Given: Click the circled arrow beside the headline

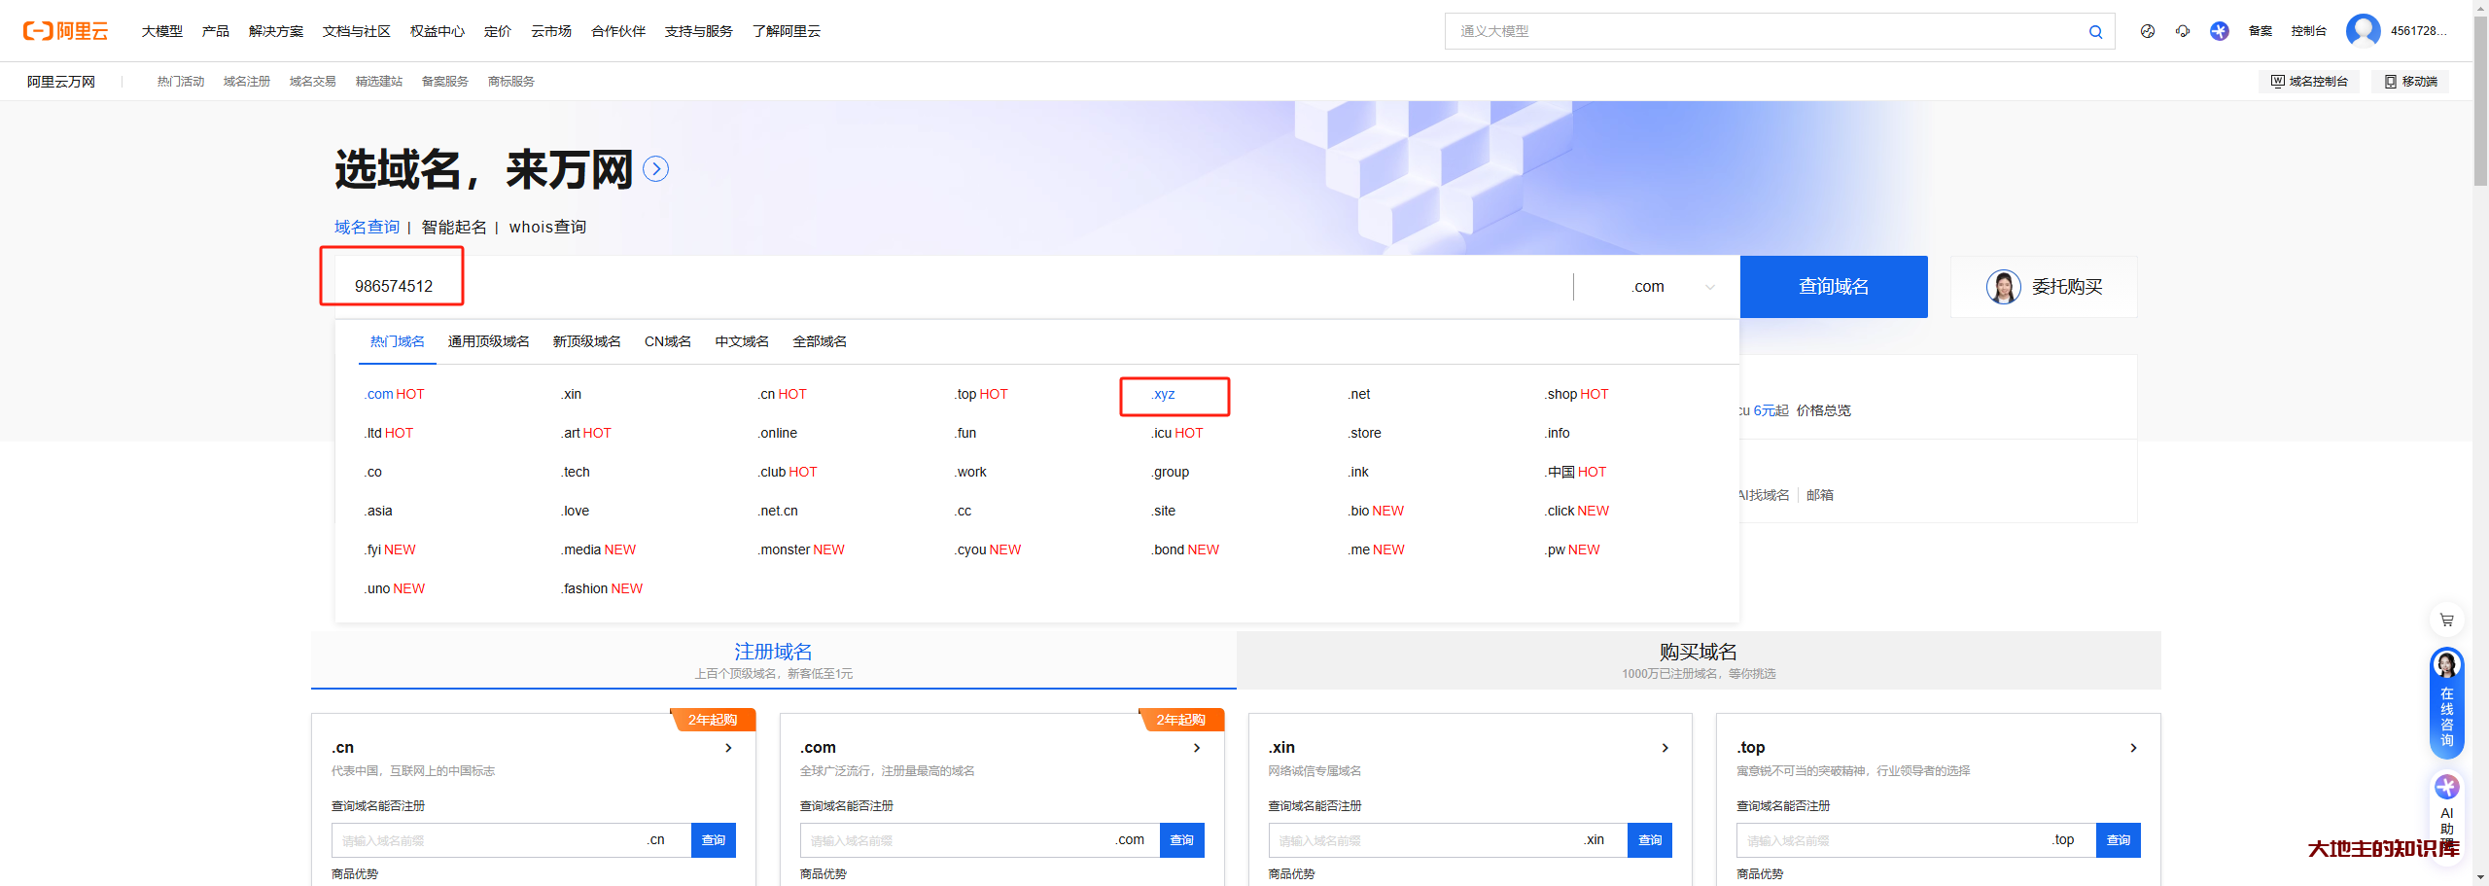Looking at the screenshot, I should (656, 169).
